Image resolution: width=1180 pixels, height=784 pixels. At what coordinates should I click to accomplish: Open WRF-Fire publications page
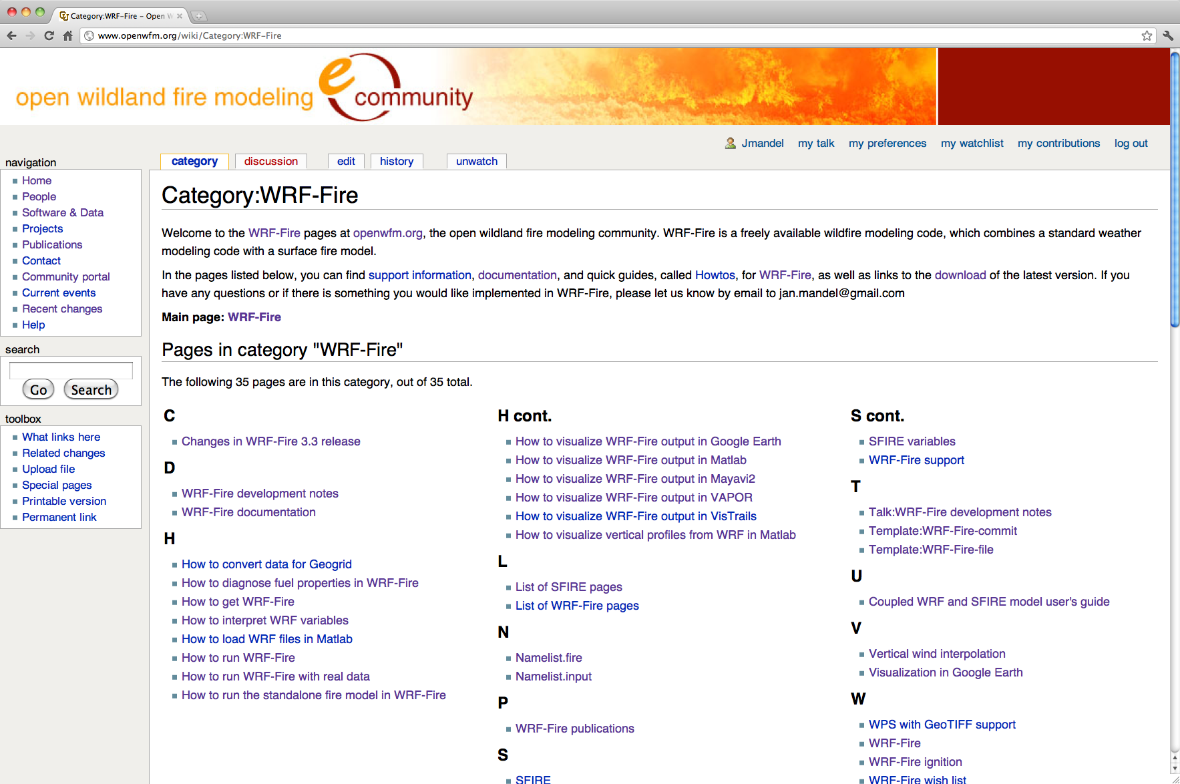[x=575, y=729]
